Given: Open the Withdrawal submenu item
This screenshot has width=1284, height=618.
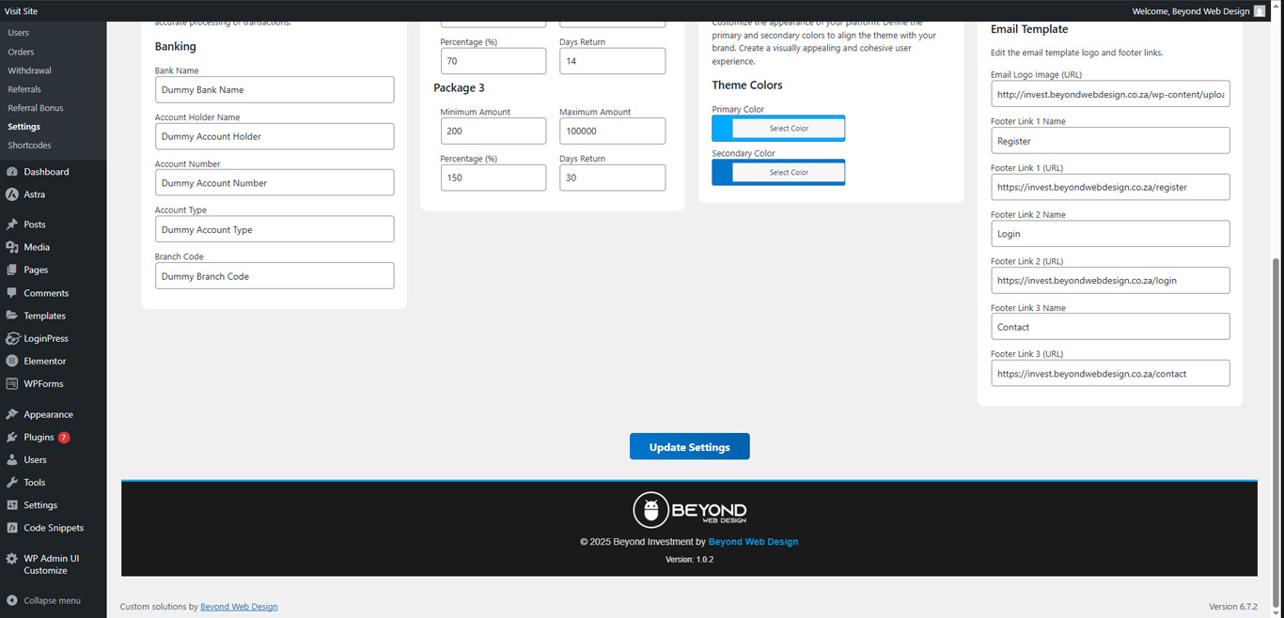Looking at the screenshot, I should click(29, 70).
